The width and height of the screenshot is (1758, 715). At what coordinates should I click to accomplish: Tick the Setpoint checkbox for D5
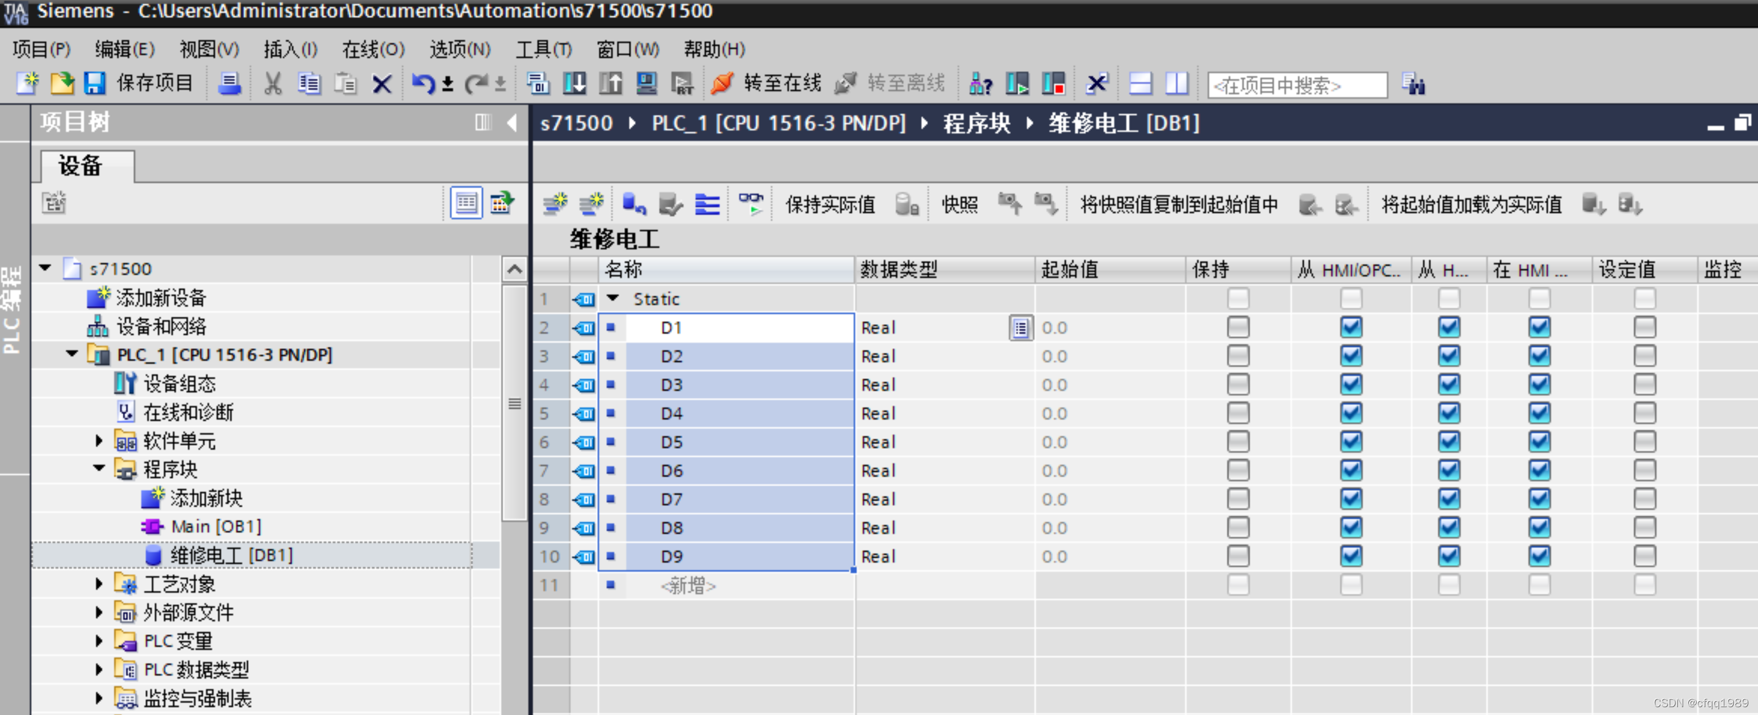point(1644,442)
